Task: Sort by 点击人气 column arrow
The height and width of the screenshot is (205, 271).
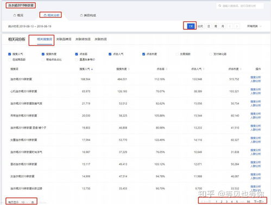Action: [204, 69]
